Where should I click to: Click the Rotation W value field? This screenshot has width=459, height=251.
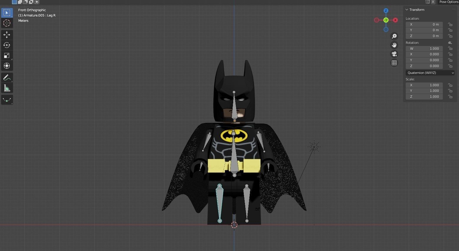[x=424, y=49]
